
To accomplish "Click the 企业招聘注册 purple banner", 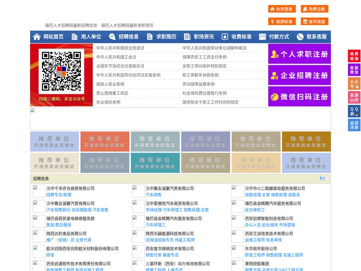I will point(299,75).
